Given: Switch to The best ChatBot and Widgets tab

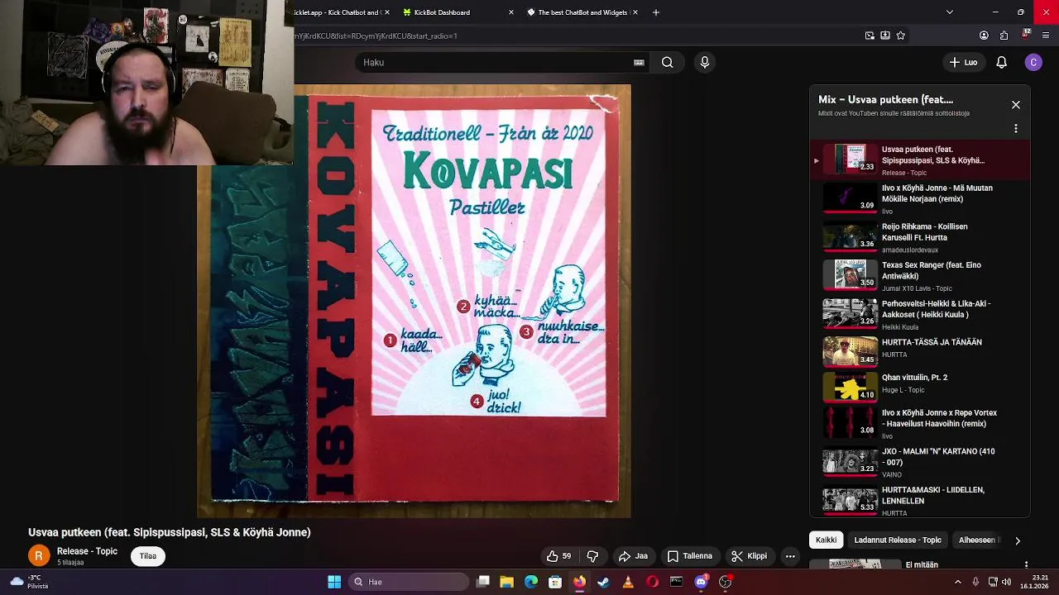Looking at the screenshot, I should coord(582,12).
